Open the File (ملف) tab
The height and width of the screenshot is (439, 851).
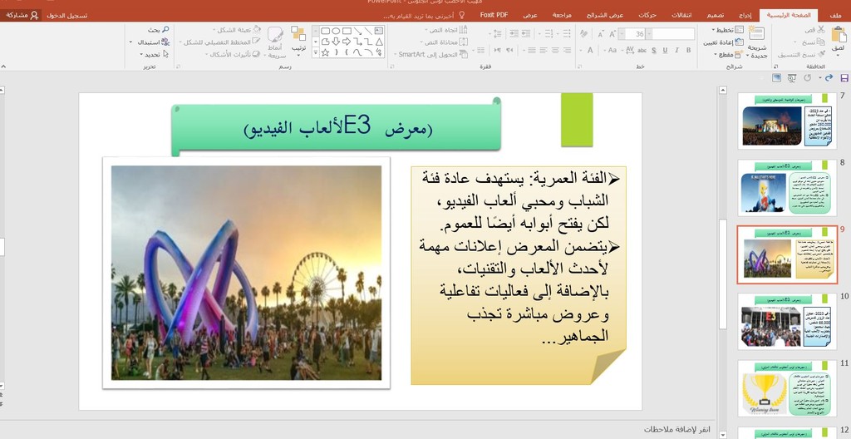[x=836, y=15]
